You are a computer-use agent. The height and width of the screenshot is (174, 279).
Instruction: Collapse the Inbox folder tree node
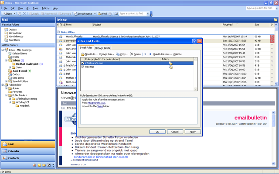(x=6, y=60)
